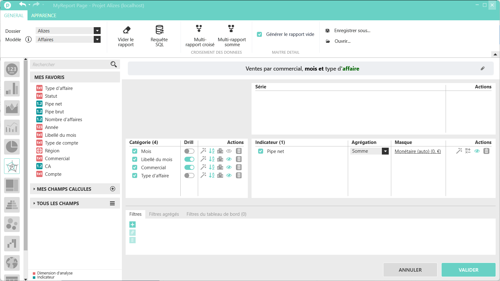
Task: Add a new filter with plus icon
Action: [132, 224]
